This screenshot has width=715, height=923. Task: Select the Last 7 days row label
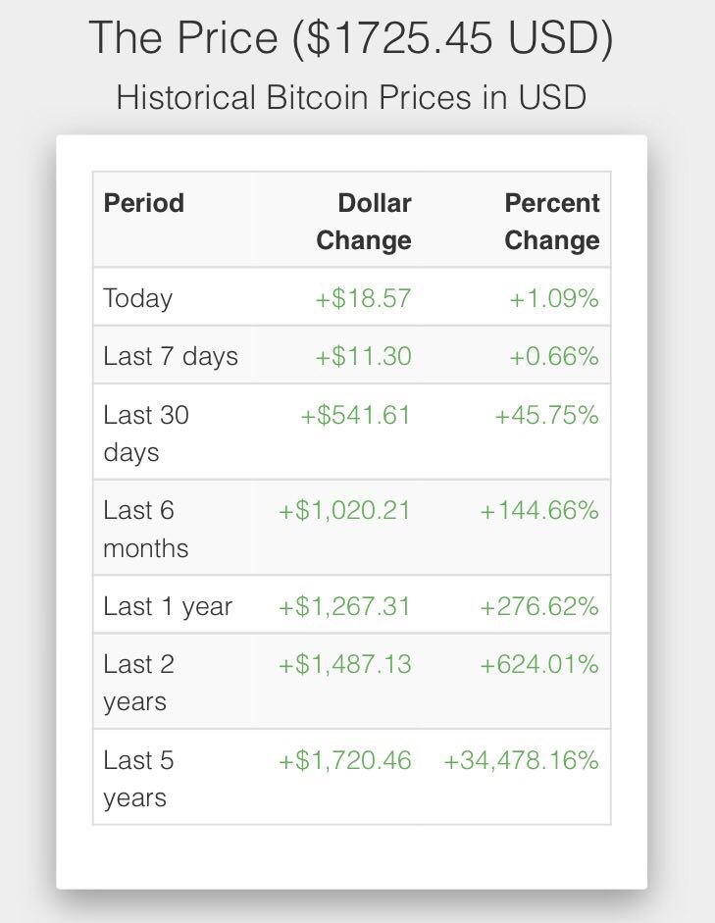coord(171,356)
